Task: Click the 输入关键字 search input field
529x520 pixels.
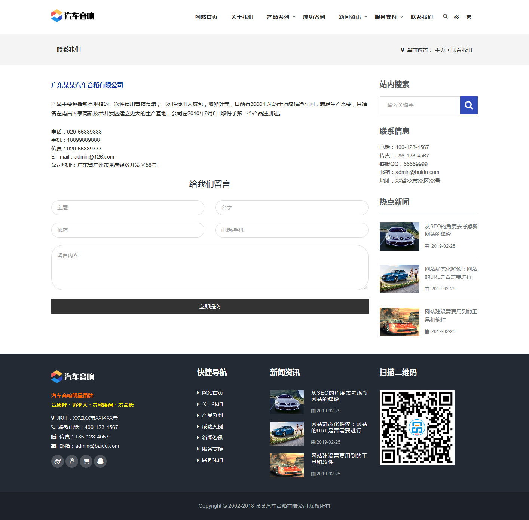Action: tap(420, 105)
